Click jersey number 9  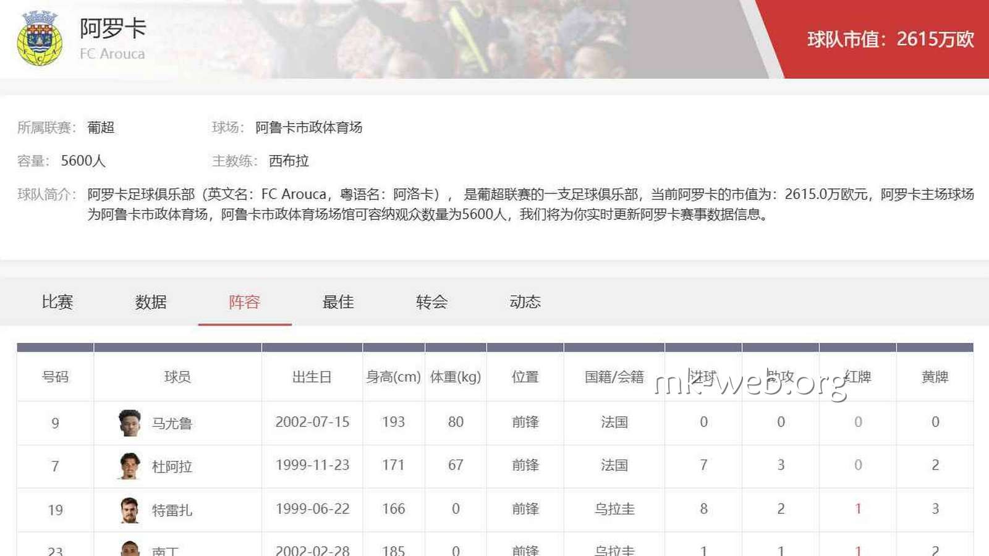pos(55,423)
